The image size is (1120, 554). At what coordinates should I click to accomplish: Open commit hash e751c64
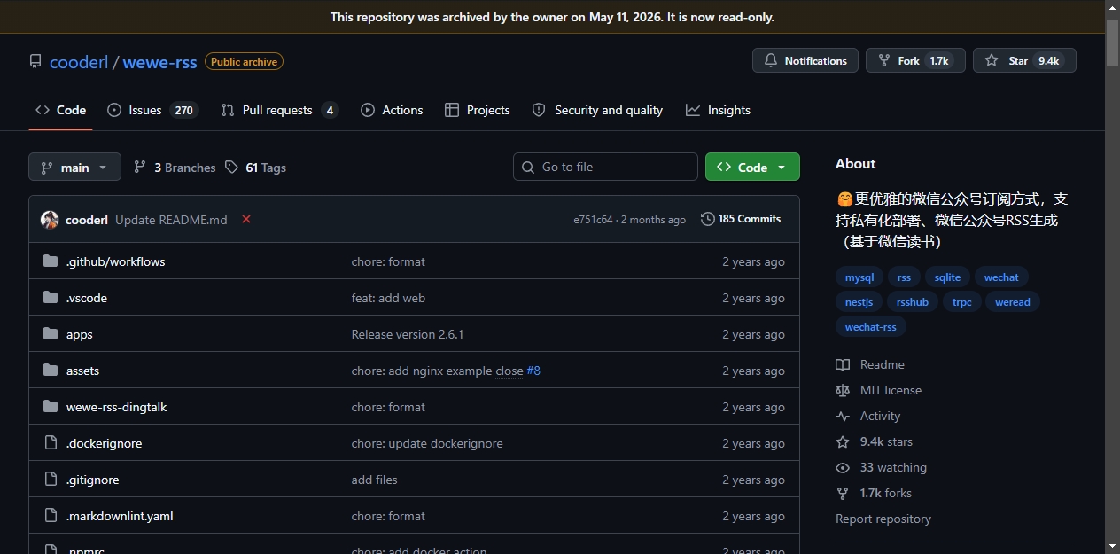click(x=593, y=220)
